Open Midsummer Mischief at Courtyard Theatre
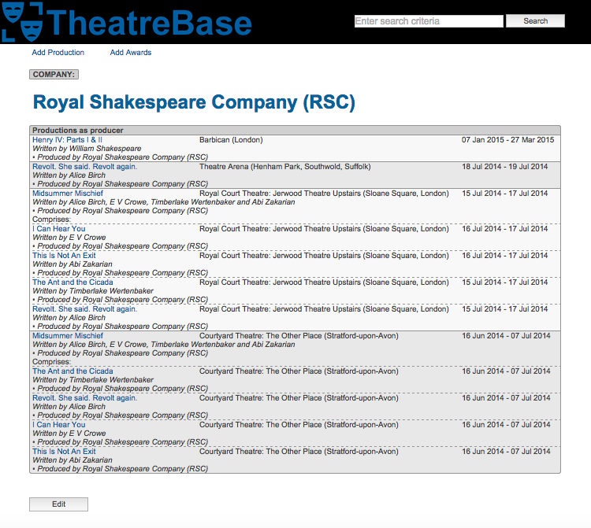Viewport: 591px width, 528px height. click(68, 336)
